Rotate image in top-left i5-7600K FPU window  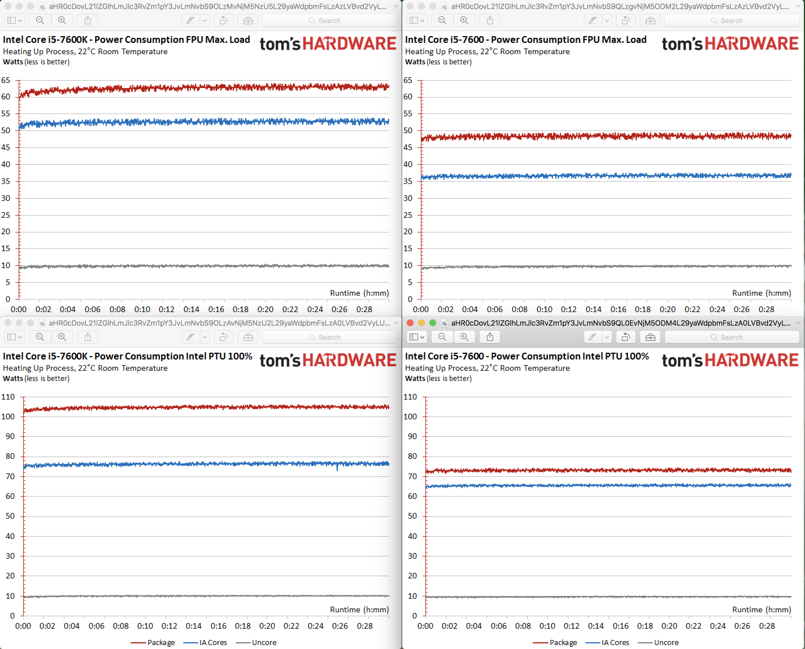[223, 21]
